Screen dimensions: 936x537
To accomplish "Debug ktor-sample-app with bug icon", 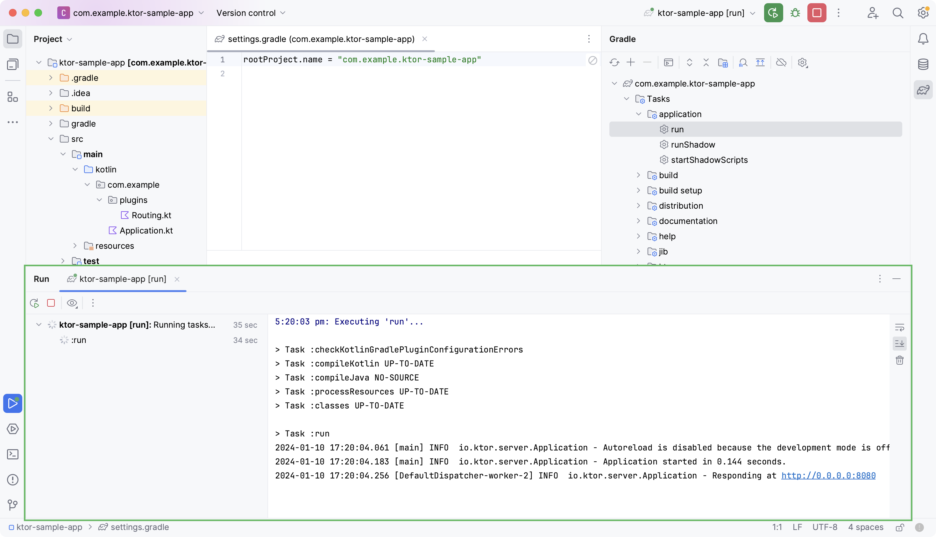I will tap(795, 13).
